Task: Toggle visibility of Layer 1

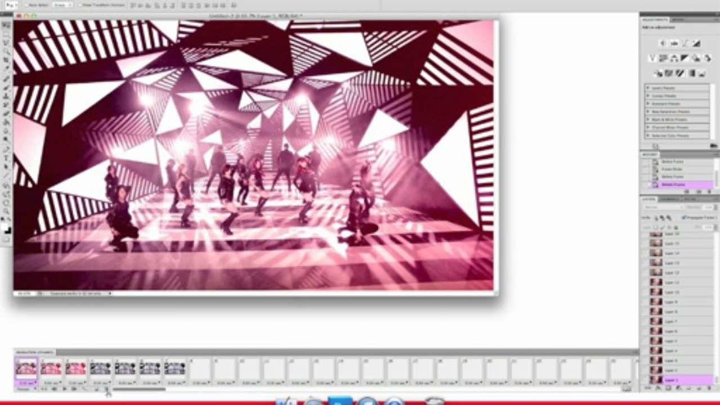Action: point(645,380)
